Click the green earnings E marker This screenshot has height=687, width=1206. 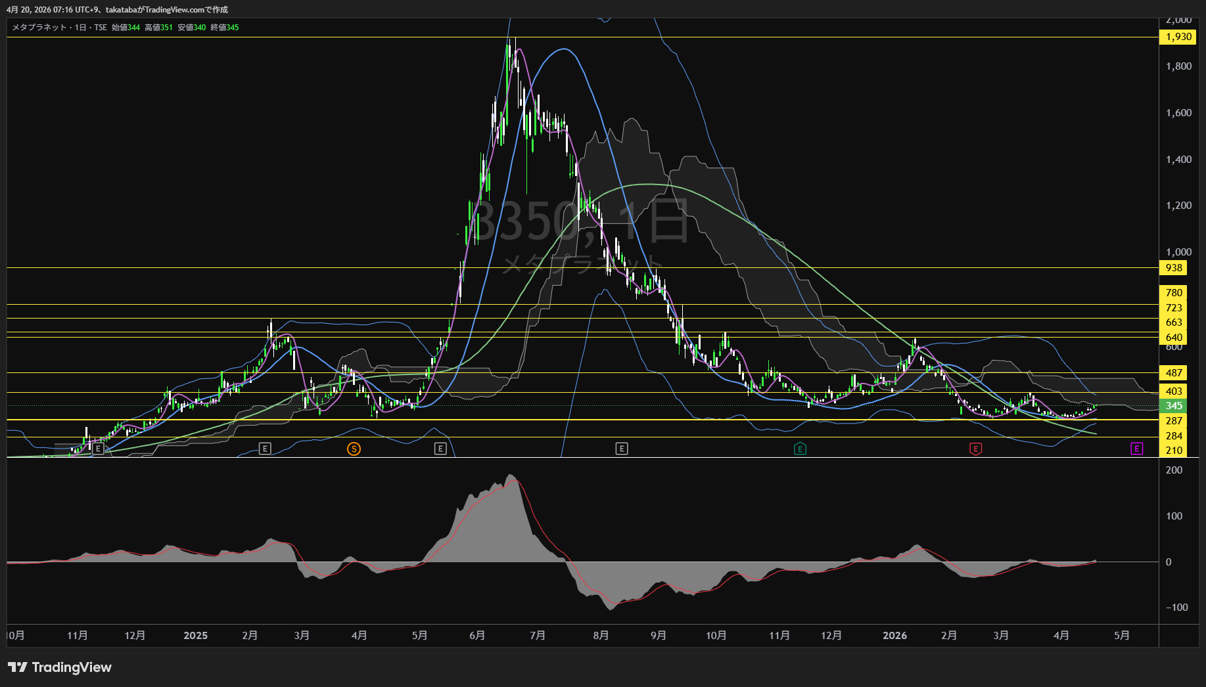[x=800, y=449]
